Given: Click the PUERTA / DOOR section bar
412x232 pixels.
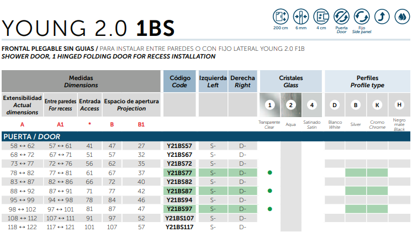Looking at the screenshot, I should (206, 136).
